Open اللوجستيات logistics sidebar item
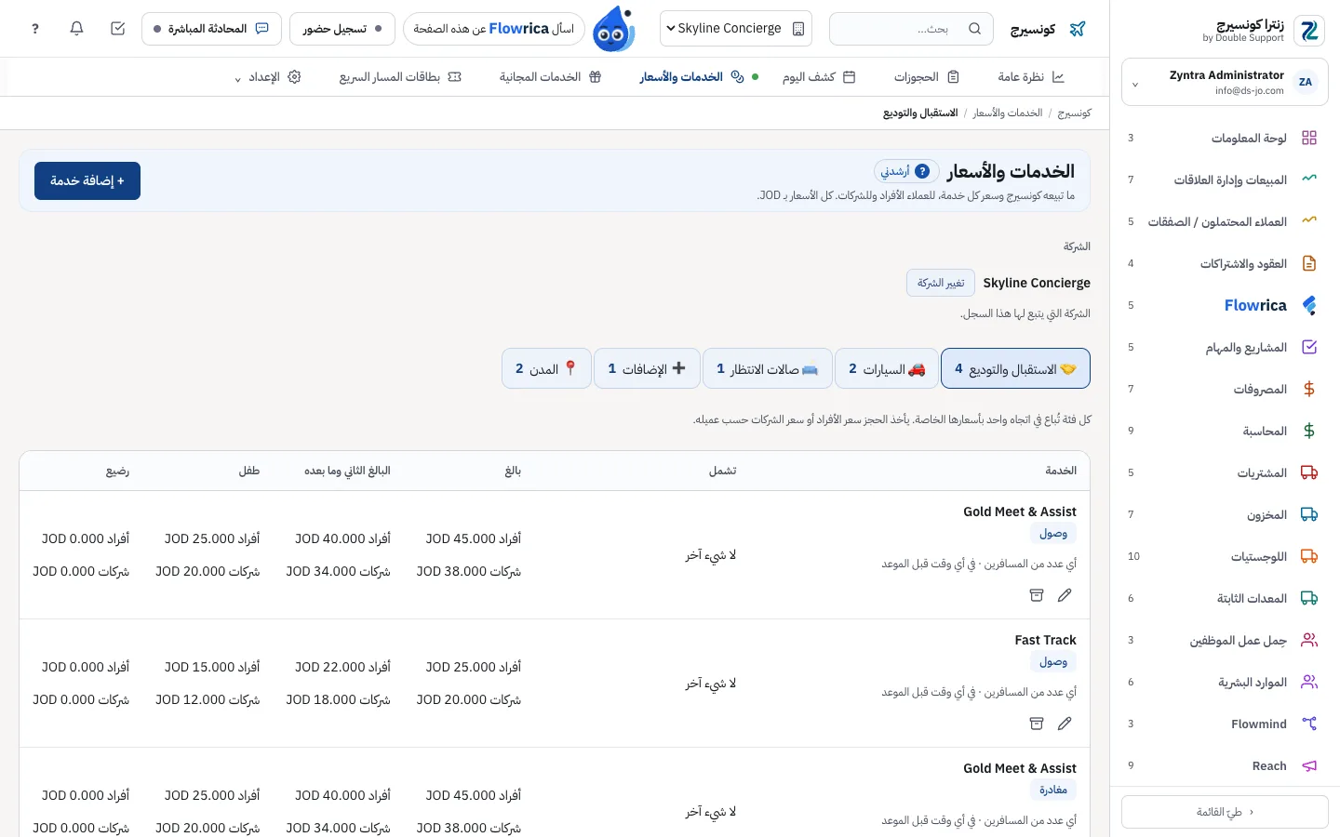This screenshot has width=1340, height=837. [1225, 556]
